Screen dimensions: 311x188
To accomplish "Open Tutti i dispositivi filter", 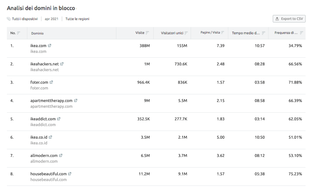I will tap(25, 19).
